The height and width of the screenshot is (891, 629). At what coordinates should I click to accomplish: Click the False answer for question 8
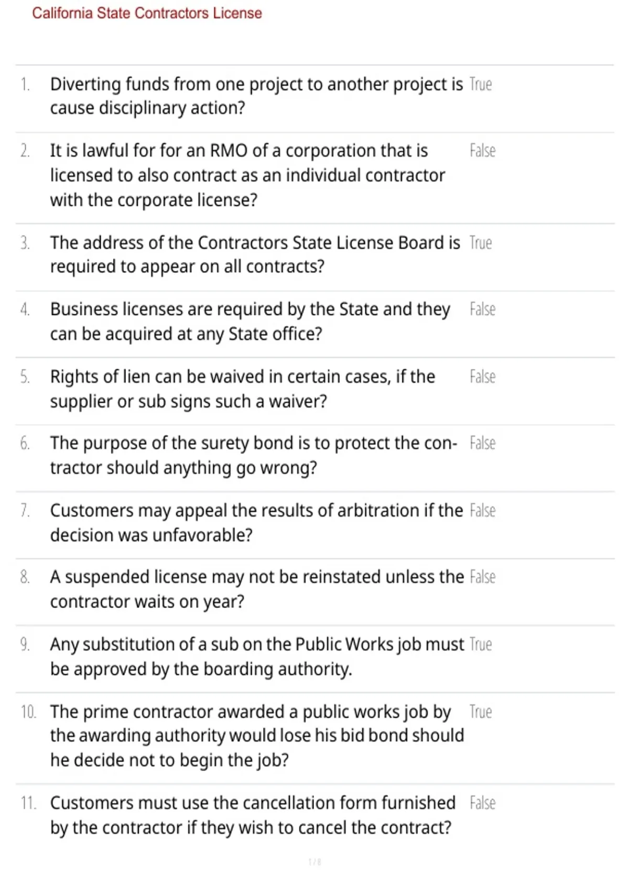[482, 577]
